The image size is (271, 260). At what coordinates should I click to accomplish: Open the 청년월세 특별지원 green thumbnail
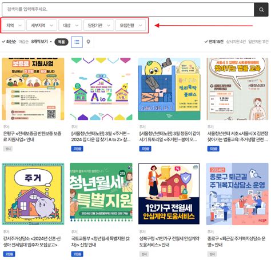pos(101,194)
